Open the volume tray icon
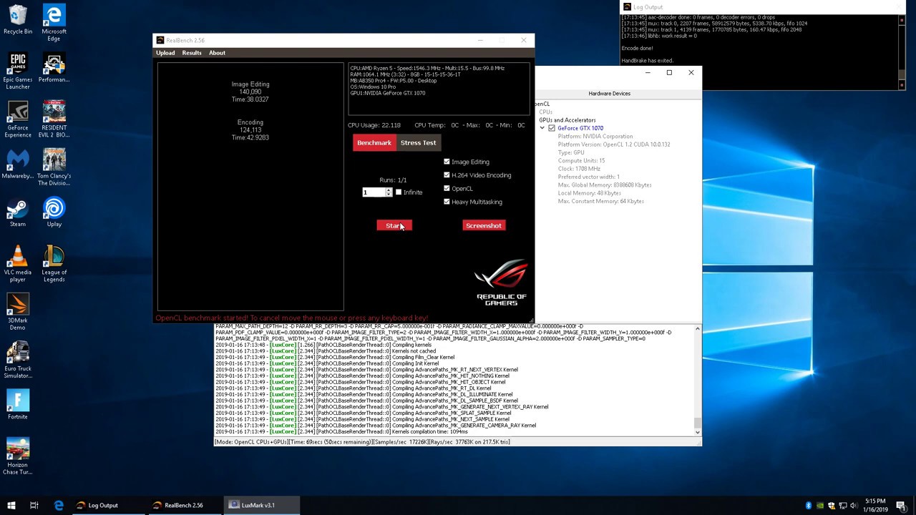Screen dimensions: 916x515 pyautogui.click(x=854, y=506)
